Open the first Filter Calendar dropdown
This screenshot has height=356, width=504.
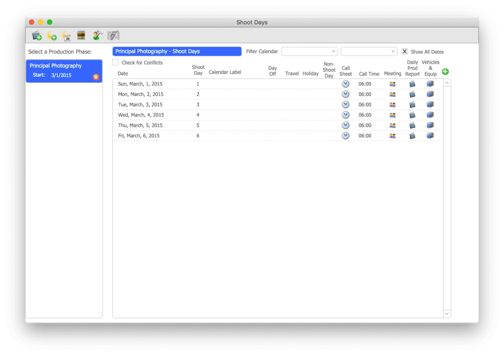coord(309,51)
